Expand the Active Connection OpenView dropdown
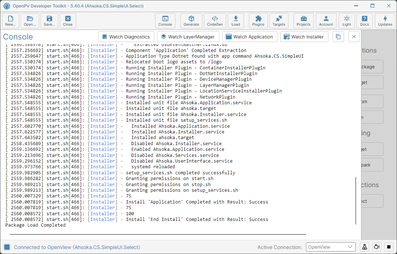The width and height of the screenshot is (397, 254). click(x=330, y=247)
